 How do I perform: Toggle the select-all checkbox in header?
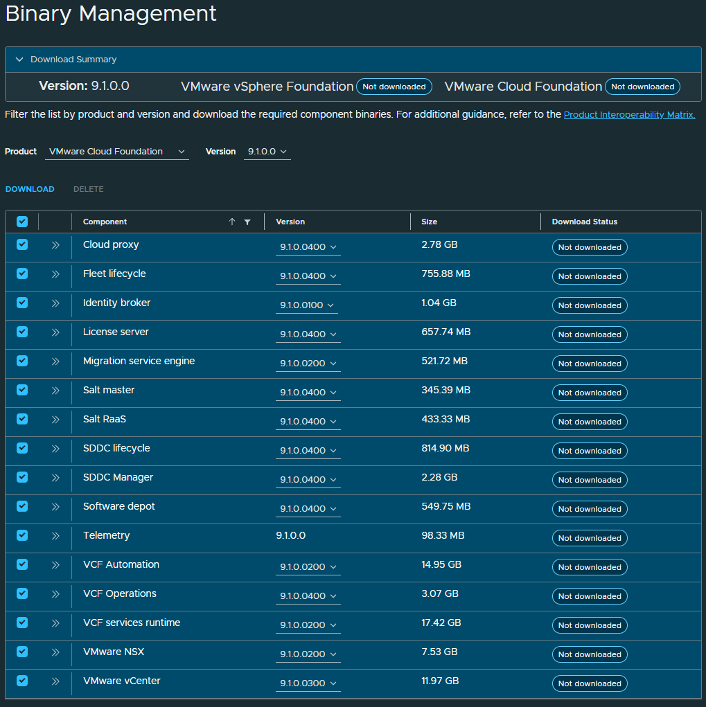click(x=22, y=222)
